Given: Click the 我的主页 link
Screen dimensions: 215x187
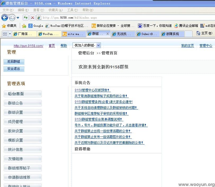Looking at the screenshot, I should (187, 46).
